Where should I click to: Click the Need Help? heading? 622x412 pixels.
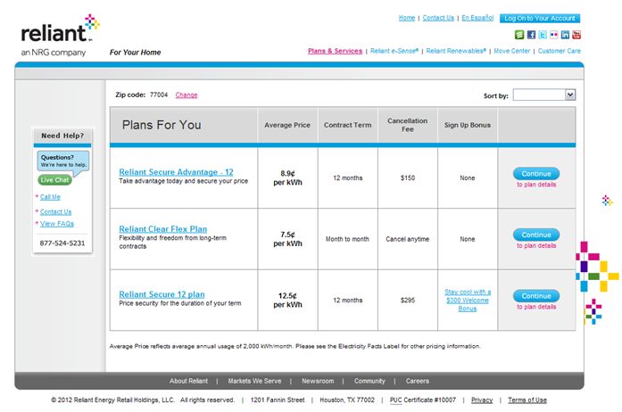[62, 136]
